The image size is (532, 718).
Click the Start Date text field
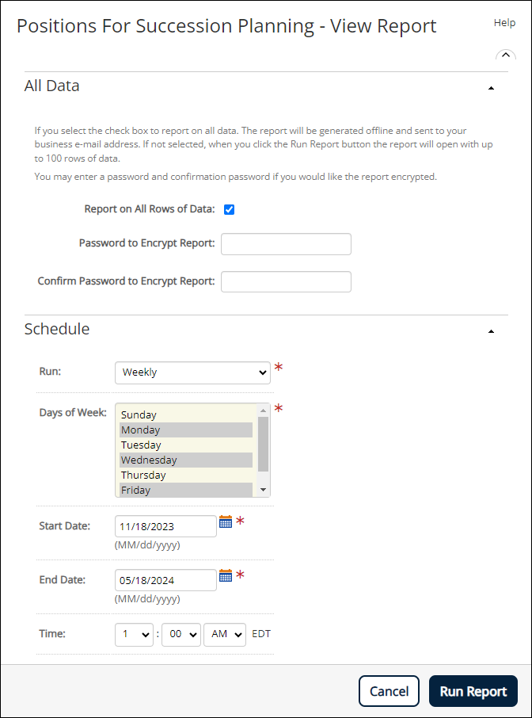pos(165,526)
